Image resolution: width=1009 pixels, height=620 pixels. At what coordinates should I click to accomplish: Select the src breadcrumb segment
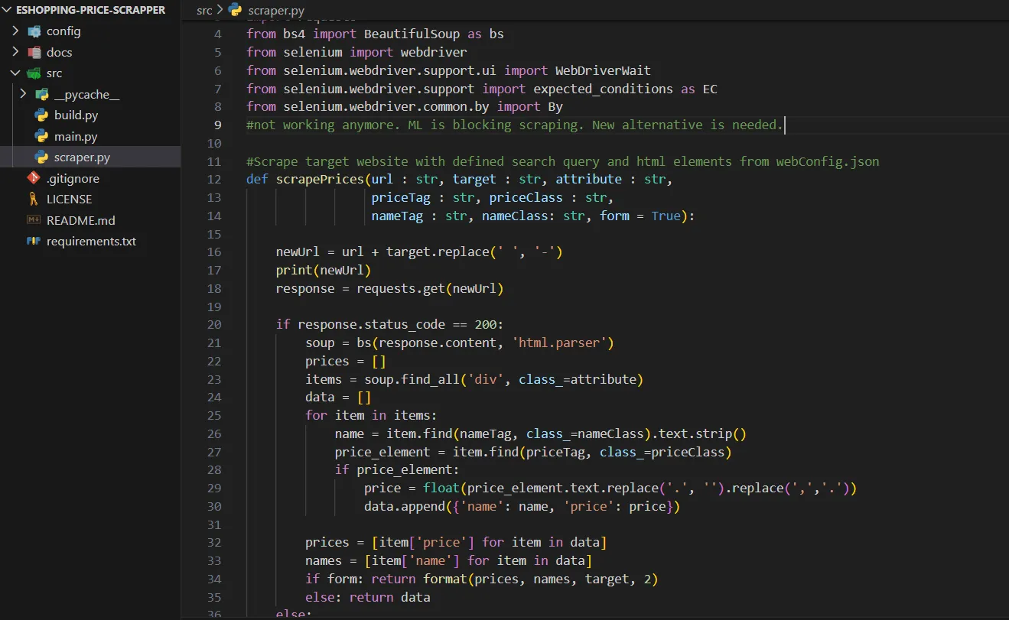click(x=203, y=10)
